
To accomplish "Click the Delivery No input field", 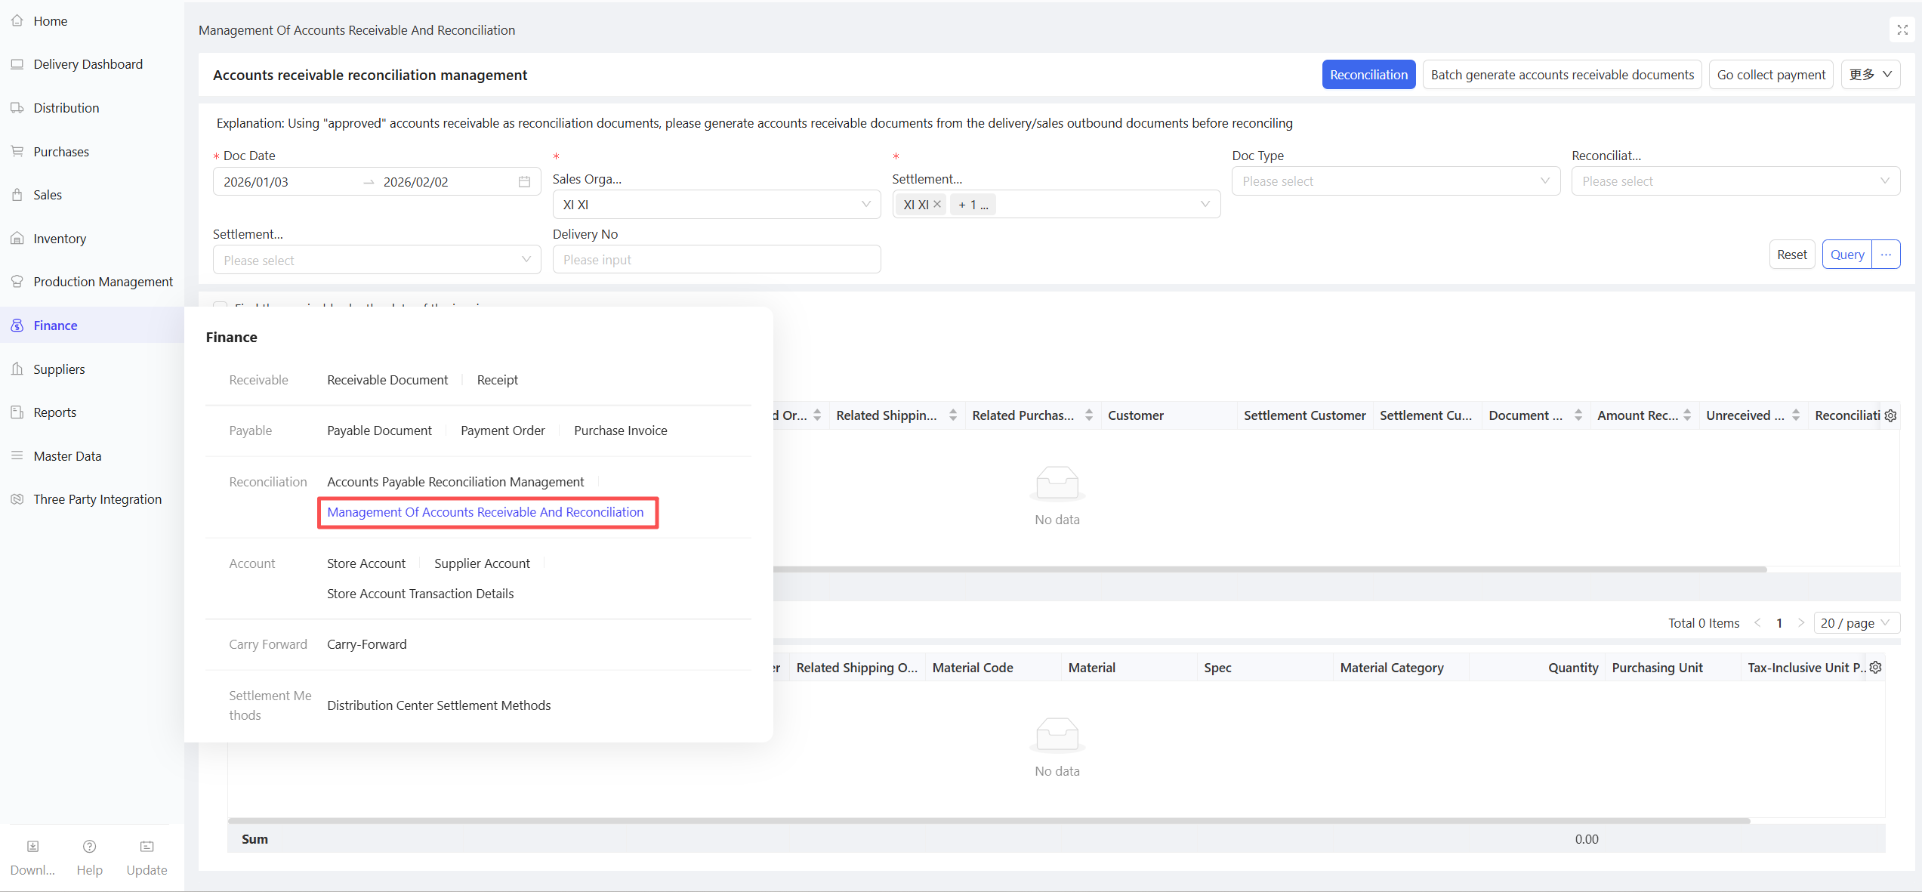I will (x=716, y=260).
